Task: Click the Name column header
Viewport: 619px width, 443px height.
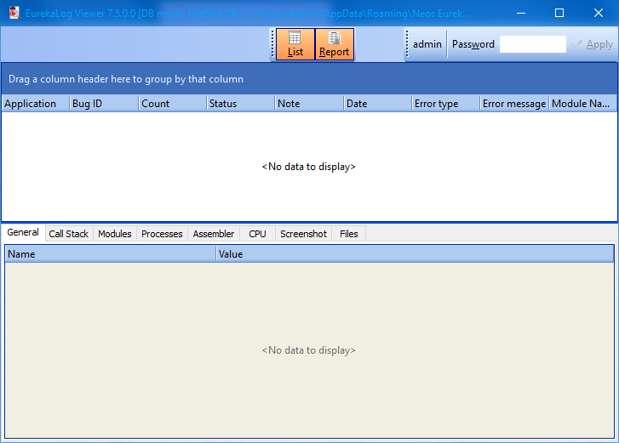Action: 111,254
